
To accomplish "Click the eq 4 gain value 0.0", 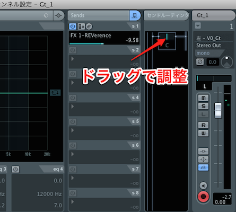I will (x=58, y=181).
